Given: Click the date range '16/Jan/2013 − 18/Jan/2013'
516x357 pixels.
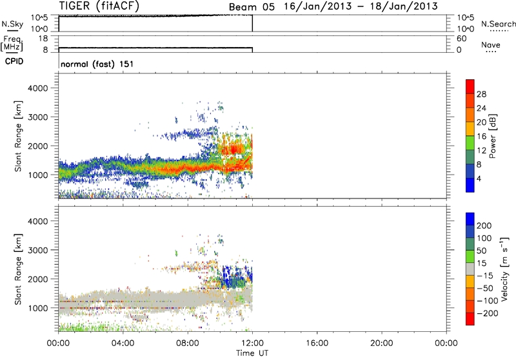Looking at the screenshot, I should (x=361, y=6).
